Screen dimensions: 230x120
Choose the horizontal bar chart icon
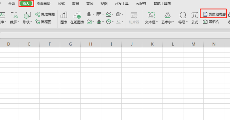click(99, 14)
